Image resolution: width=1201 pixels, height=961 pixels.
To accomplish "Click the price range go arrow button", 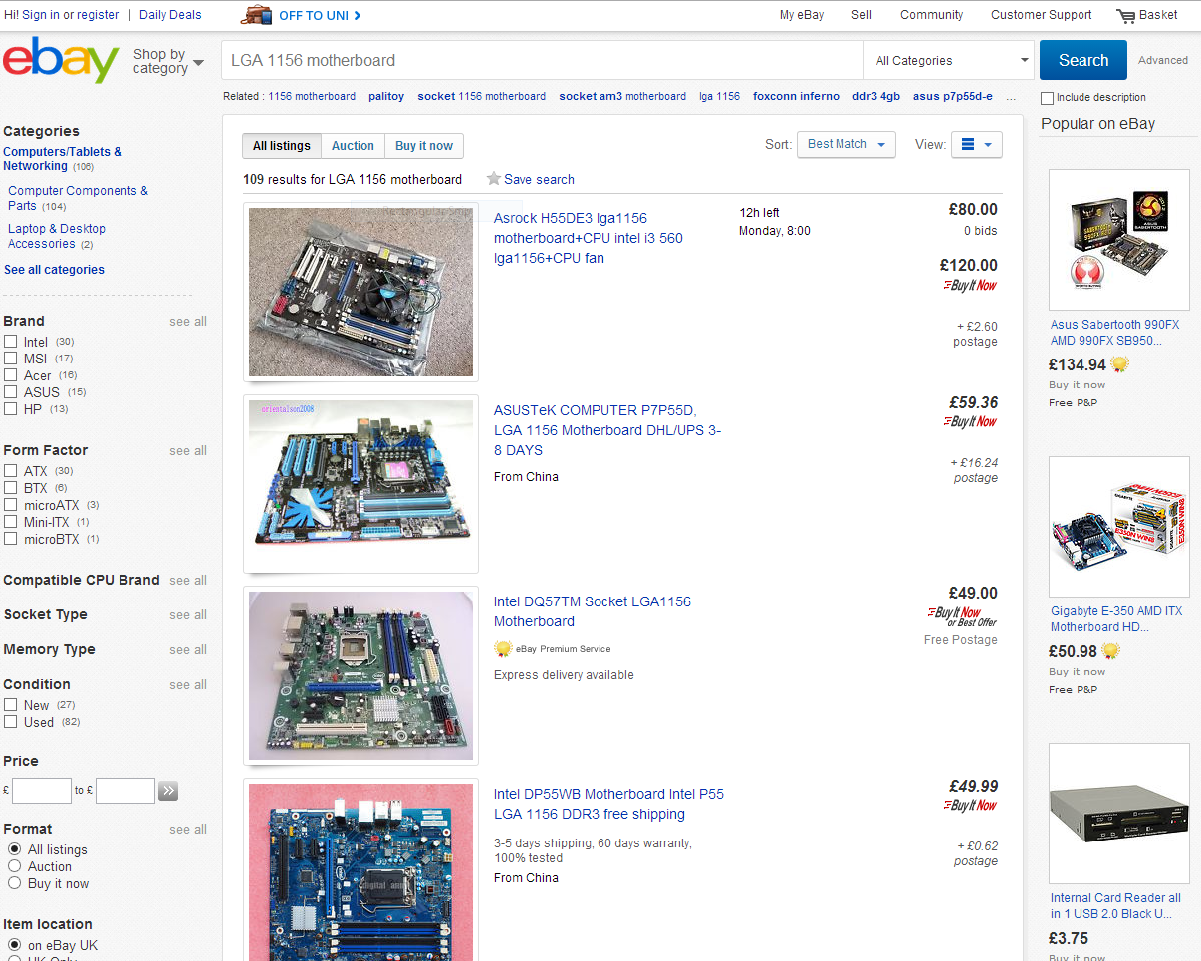I will tap(168, 791).
